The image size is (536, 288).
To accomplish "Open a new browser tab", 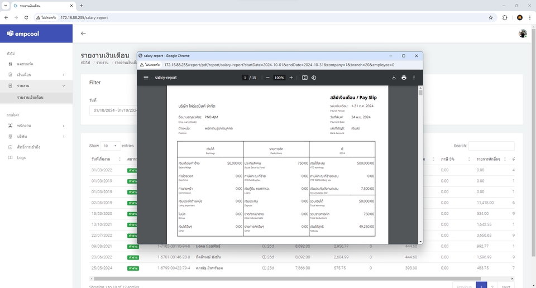I will point(82,6).
